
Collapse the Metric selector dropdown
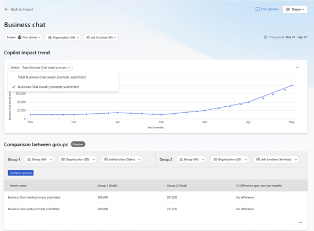coord(40,68)
